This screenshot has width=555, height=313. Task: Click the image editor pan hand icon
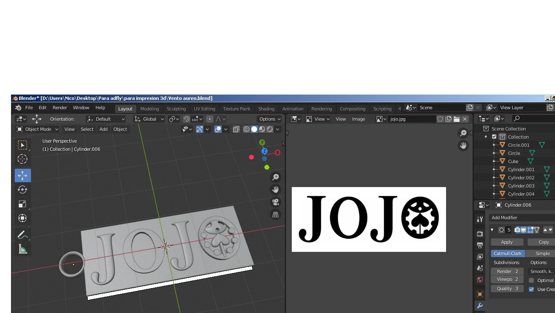pos(463,145)
